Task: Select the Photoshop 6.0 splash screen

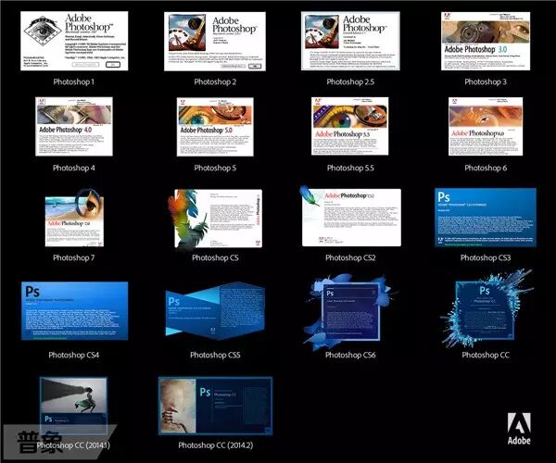Action: 486,127
